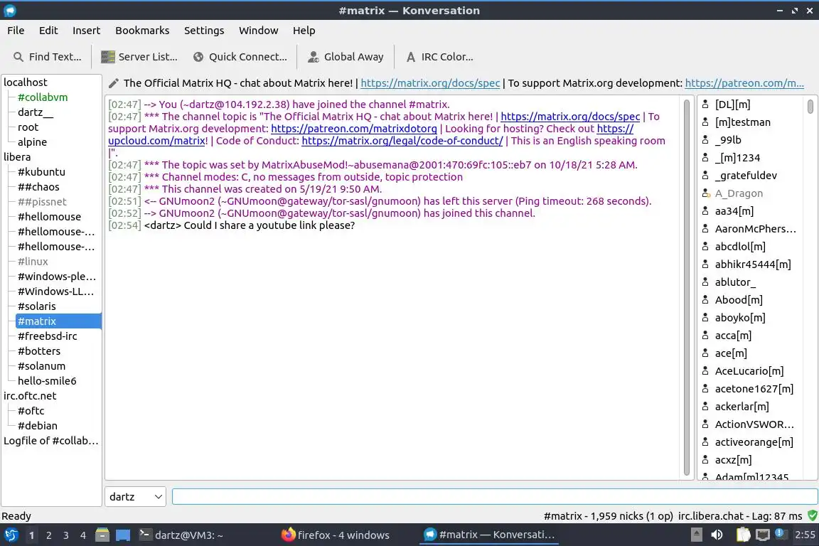Open the Help menu
This screenshot has height=546, width=819.
(x=304, y=31)
